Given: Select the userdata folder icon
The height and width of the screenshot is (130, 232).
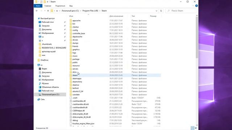Looking at the screenshot, I should point(71,95).
